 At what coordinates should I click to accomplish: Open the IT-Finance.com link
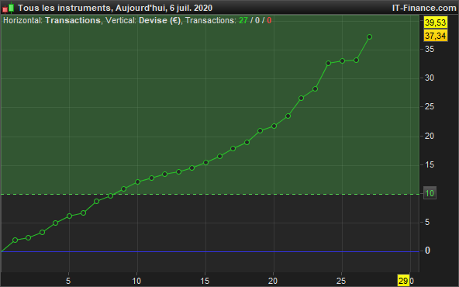pos(424,8)
